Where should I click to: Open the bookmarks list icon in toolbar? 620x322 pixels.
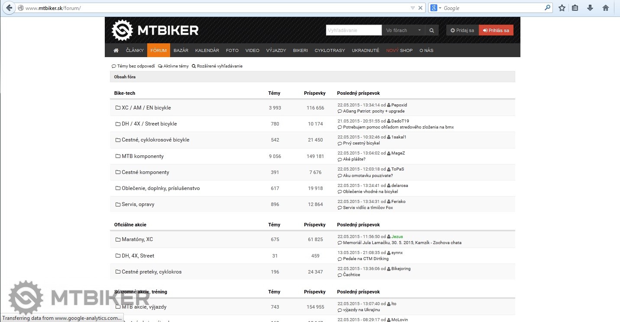click(x=575, y=8)
